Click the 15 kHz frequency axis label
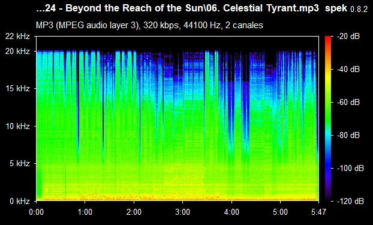This screenshot has width=373, height=225. [17, 89]
